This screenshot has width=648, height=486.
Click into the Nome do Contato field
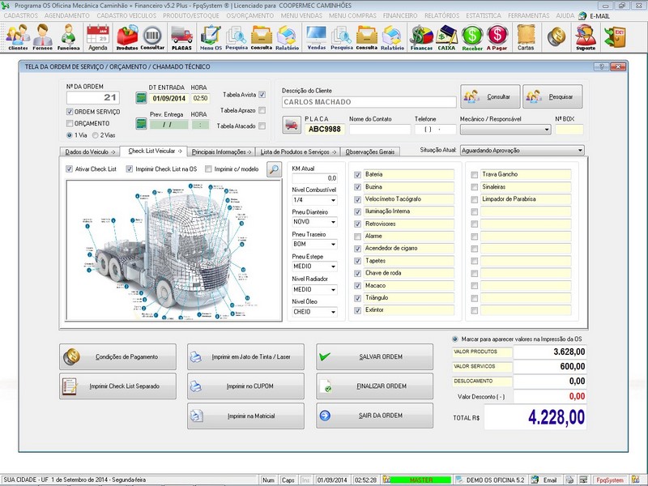(x=379, y=129)
